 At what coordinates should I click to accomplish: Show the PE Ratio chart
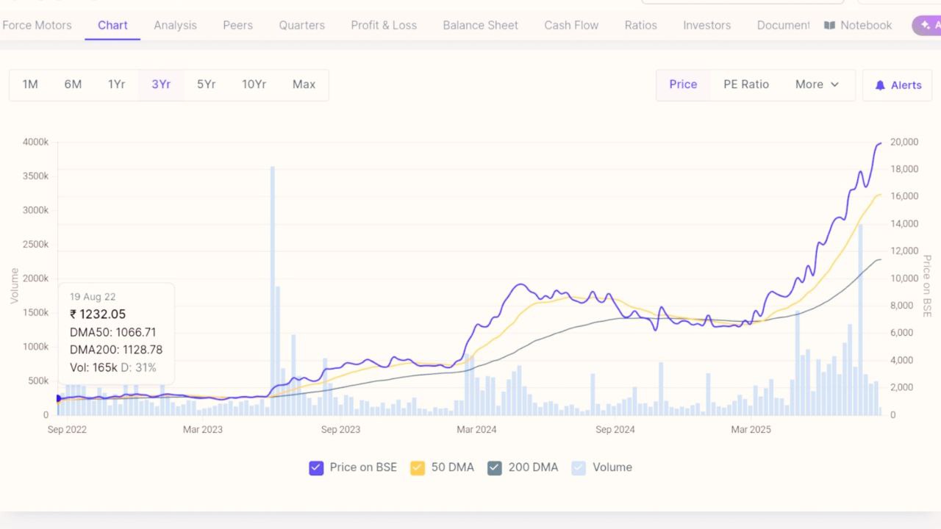745,84
